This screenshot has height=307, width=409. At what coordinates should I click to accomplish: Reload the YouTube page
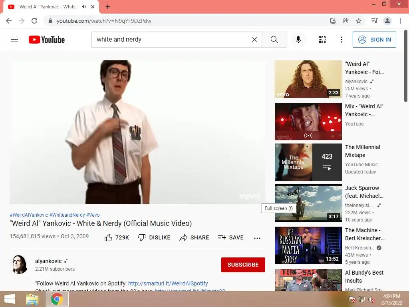(34, 21)
